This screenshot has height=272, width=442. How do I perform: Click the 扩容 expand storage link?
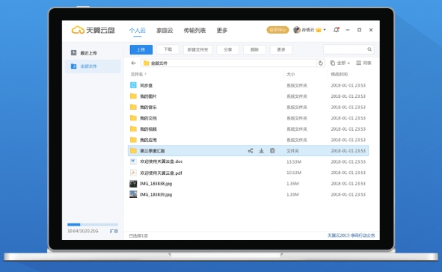(114, 231)
